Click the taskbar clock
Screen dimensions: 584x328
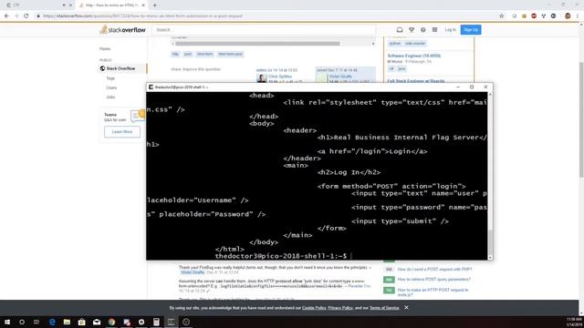click(574, 322)
